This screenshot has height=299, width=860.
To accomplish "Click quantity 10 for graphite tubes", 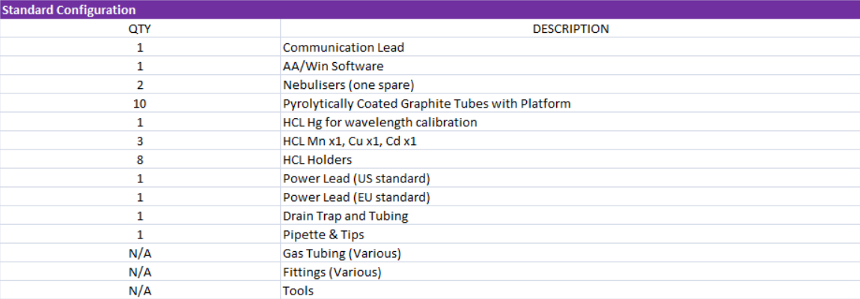I will pos(140,104).
